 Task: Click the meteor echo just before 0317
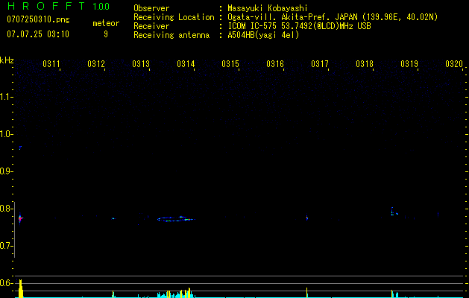tap(307, 218)
